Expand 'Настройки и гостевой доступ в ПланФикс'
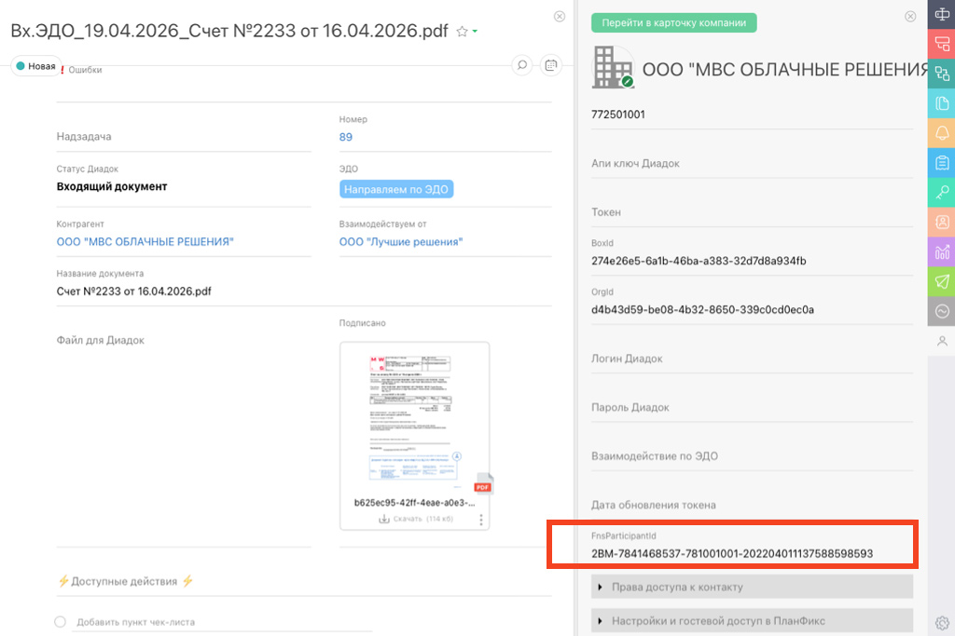Image resolution: width=955 pixels, height=636 pixels. point(753,621)
